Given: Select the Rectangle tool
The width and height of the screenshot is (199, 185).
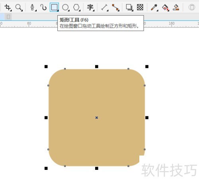Looking at the screenshot, I should (x=55, y=7).
